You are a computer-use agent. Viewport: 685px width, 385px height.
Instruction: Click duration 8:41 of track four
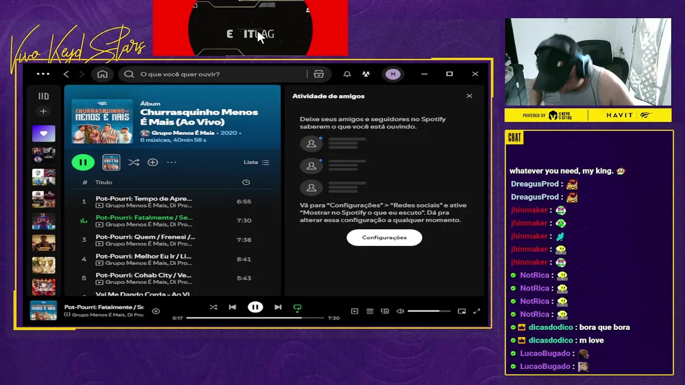pyautogui.click(x=244, y=259)
